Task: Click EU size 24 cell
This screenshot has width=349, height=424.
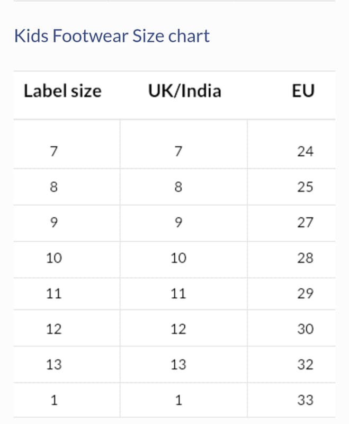Action: [x=305, y=152]
